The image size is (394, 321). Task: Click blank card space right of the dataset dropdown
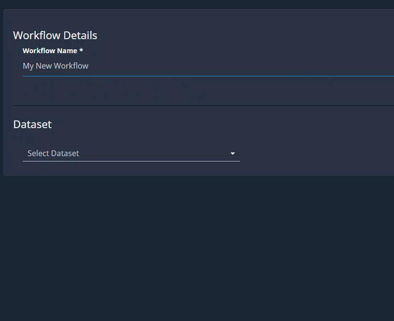[314, 153]
